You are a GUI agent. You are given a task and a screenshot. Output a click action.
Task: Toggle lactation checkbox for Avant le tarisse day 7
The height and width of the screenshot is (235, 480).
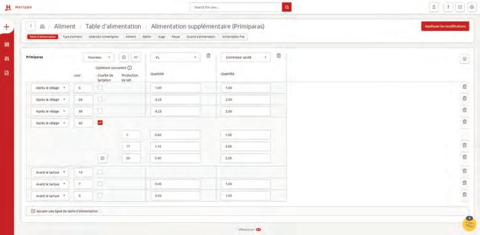coord(100,183)
